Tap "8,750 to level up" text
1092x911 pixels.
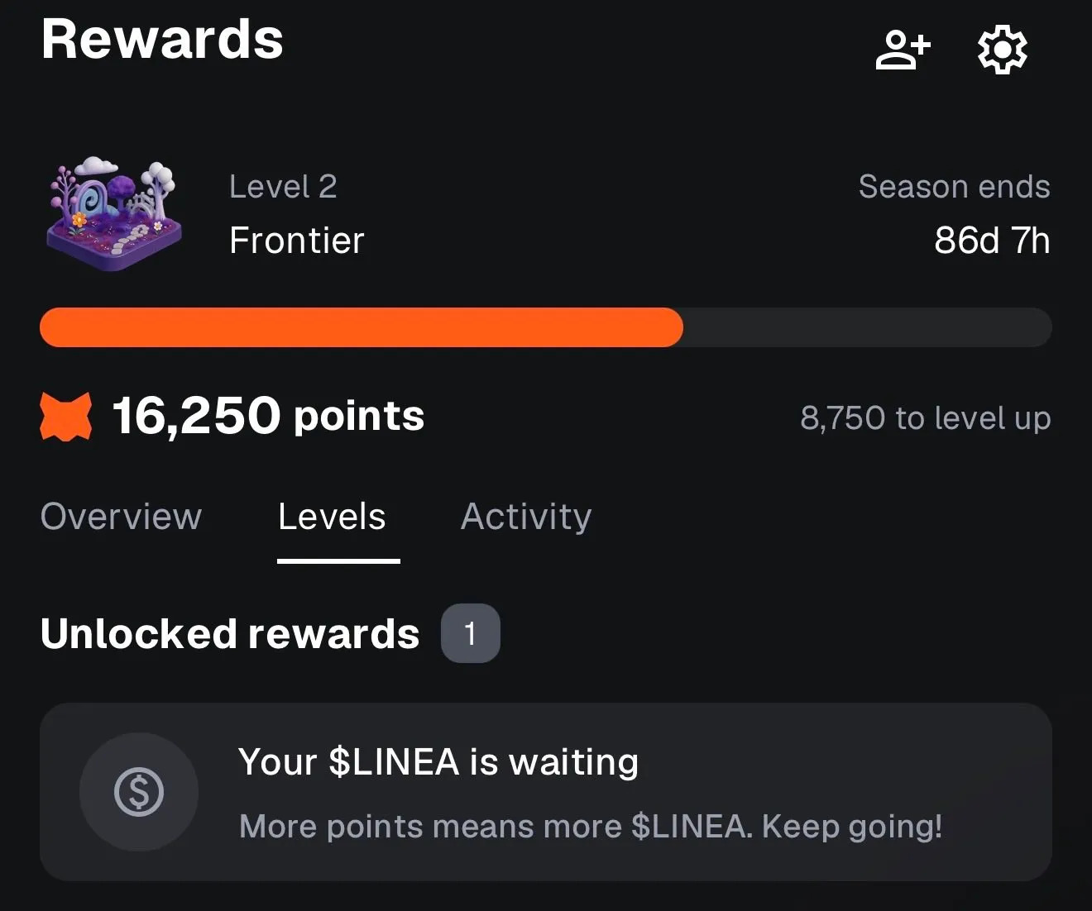pos(925,418)
